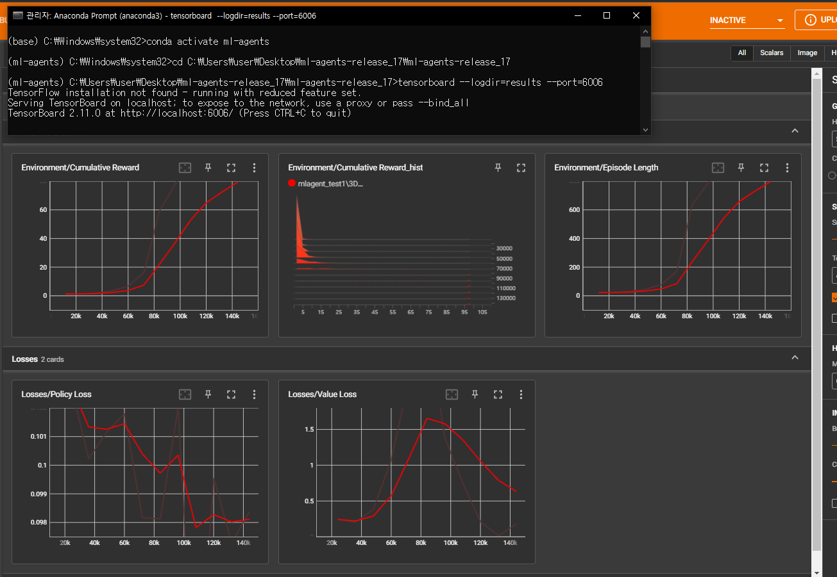The image size is (837, 577).
Task: Toggle full size for Value Loss card
Action: (498, 394)
